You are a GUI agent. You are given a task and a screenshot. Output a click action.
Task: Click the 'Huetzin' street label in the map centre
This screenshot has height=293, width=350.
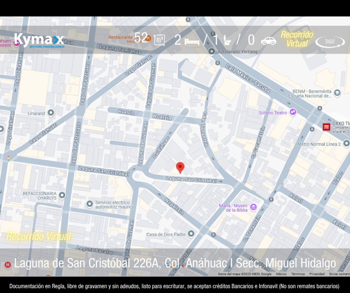click(162, 117)
